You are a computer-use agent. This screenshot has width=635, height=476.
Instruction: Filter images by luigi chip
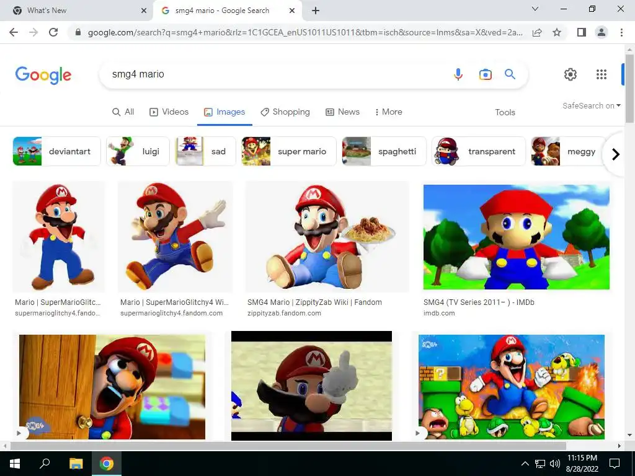pos(138,151)
